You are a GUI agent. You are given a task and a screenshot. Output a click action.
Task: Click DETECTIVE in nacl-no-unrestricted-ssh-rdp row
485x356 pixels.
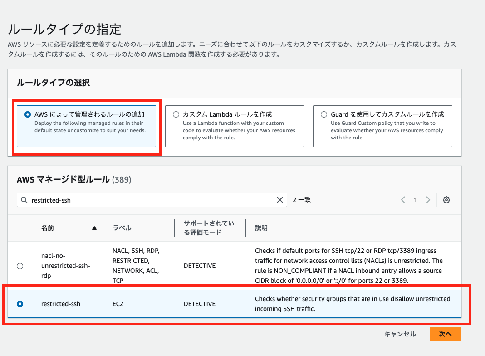(200, 266)
